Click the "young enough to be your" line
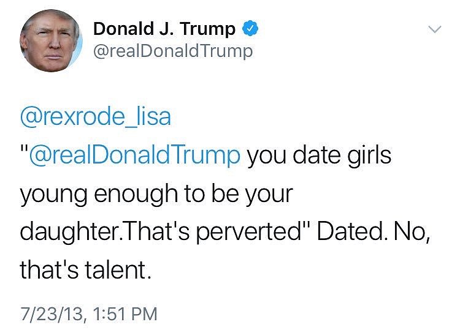 [157, 194]
